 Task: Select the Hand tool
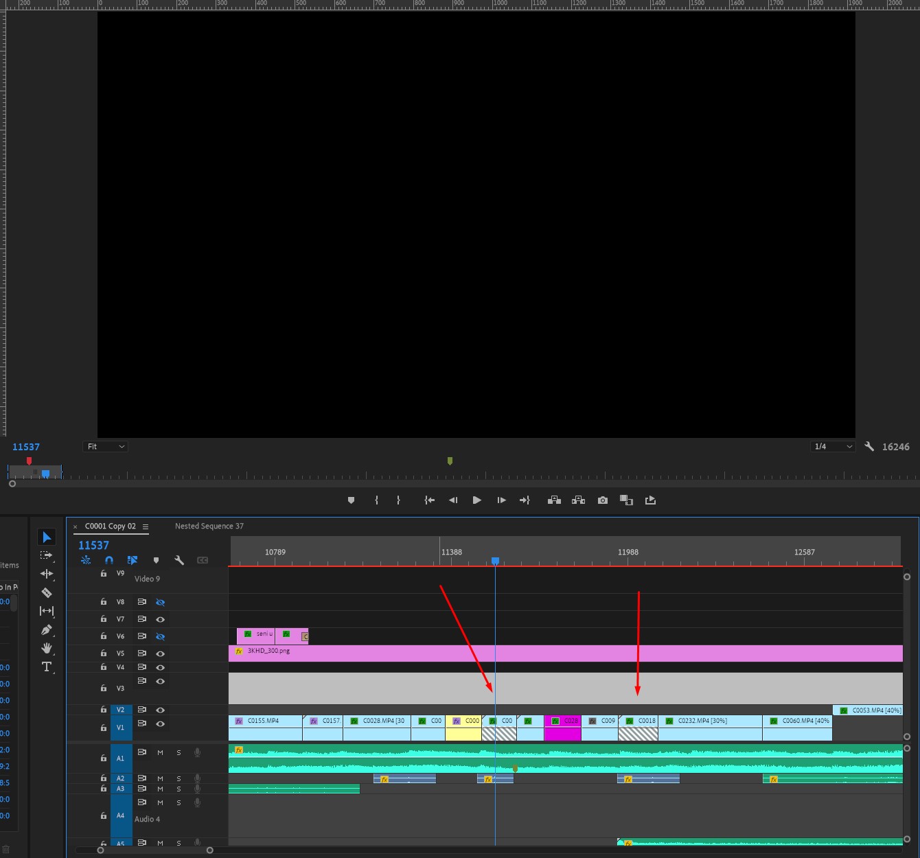coord(47,647)
